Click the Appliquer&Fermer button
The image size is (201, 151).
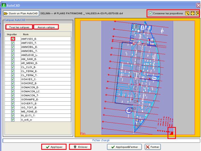[x=124, y=147]
